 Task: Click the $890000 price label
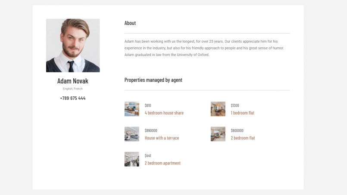tap(151, 131)
